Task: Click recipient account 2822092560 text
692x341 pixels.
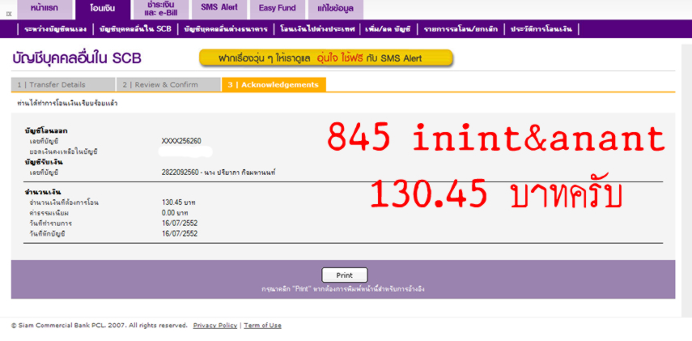Action: click(219, 173)
